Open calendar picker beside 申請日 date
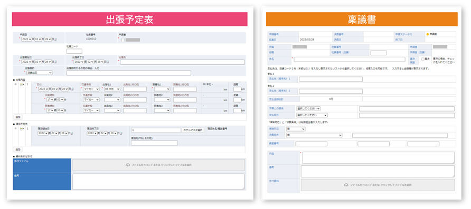The height and width of the screenshot is (209, 471). tap(55, 39)
